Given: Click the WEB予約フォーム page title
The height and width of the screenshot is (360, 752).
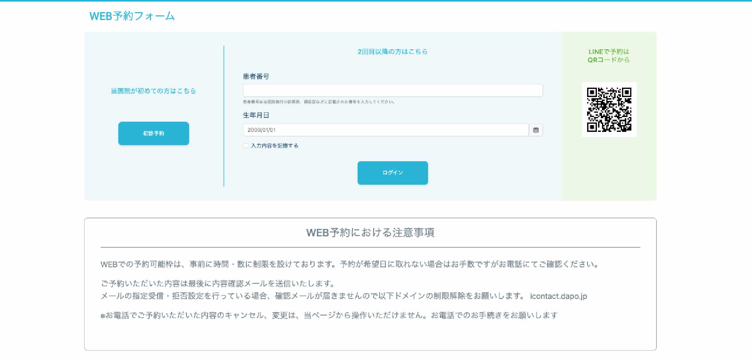Looking at the screenshot, I should pyautogui.click(x=132, y=16).
